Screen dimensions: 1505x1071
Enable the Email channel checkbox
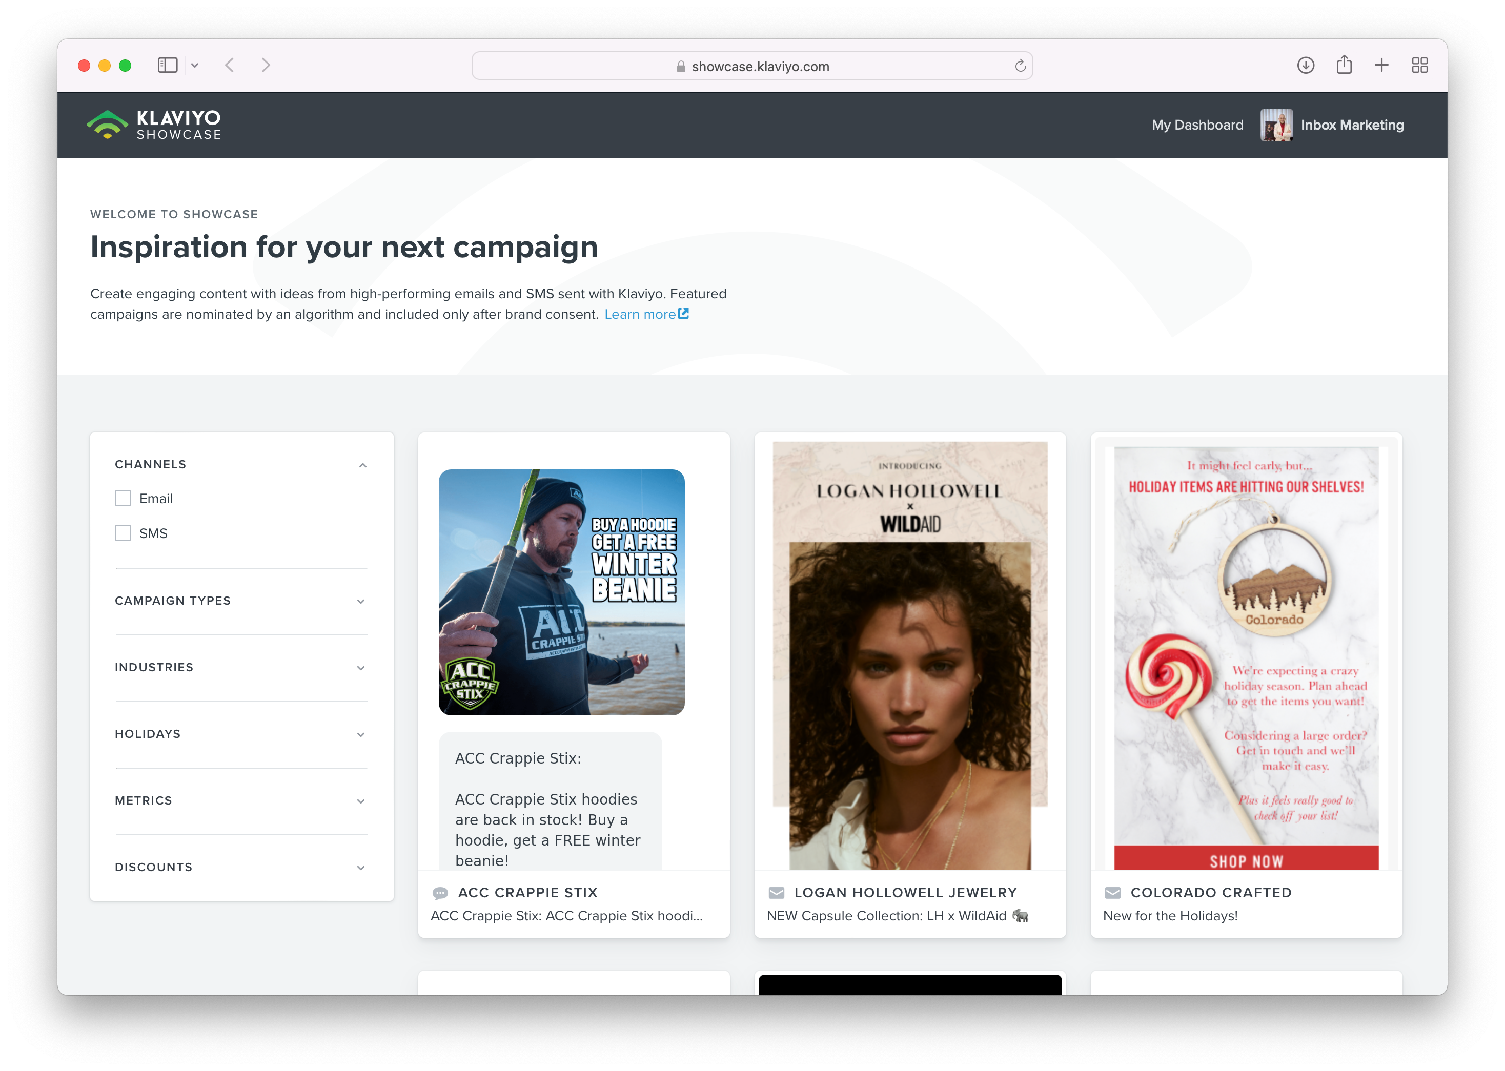(x=124, y=499)
